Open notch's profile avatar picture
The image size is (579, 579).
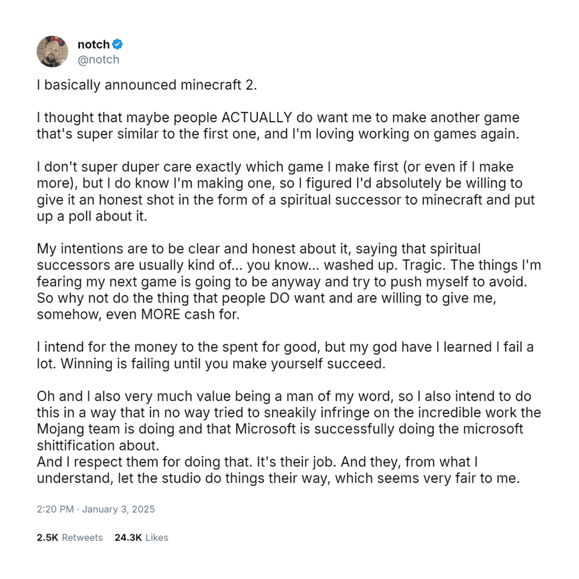pos(53,51)
